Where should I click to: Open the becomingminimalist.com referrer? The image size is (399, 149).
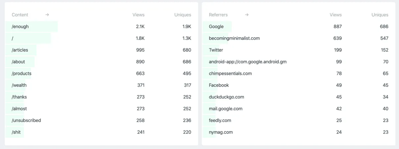point(234,38)
